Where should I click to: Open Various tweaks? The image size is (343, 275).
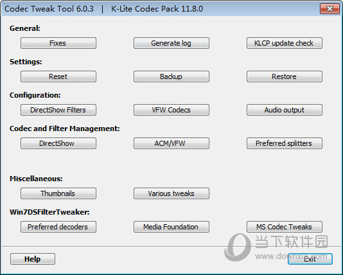tap(171, 193)
